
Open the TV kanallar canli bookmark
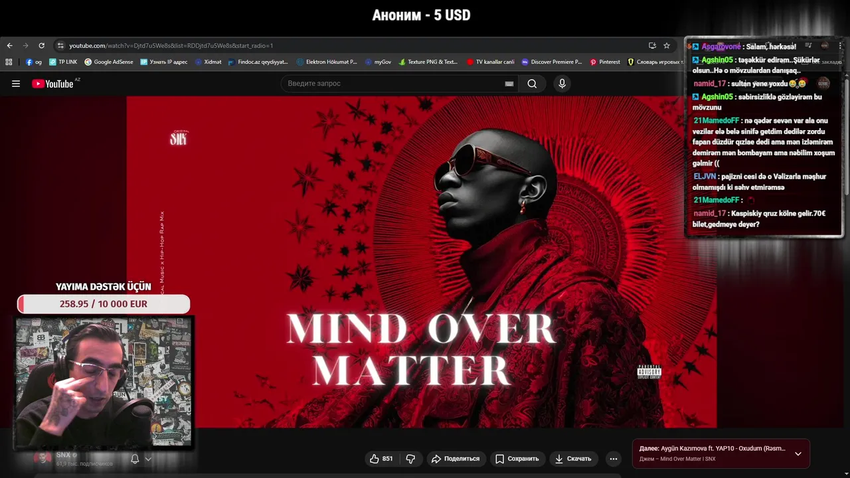coord(491,62)
